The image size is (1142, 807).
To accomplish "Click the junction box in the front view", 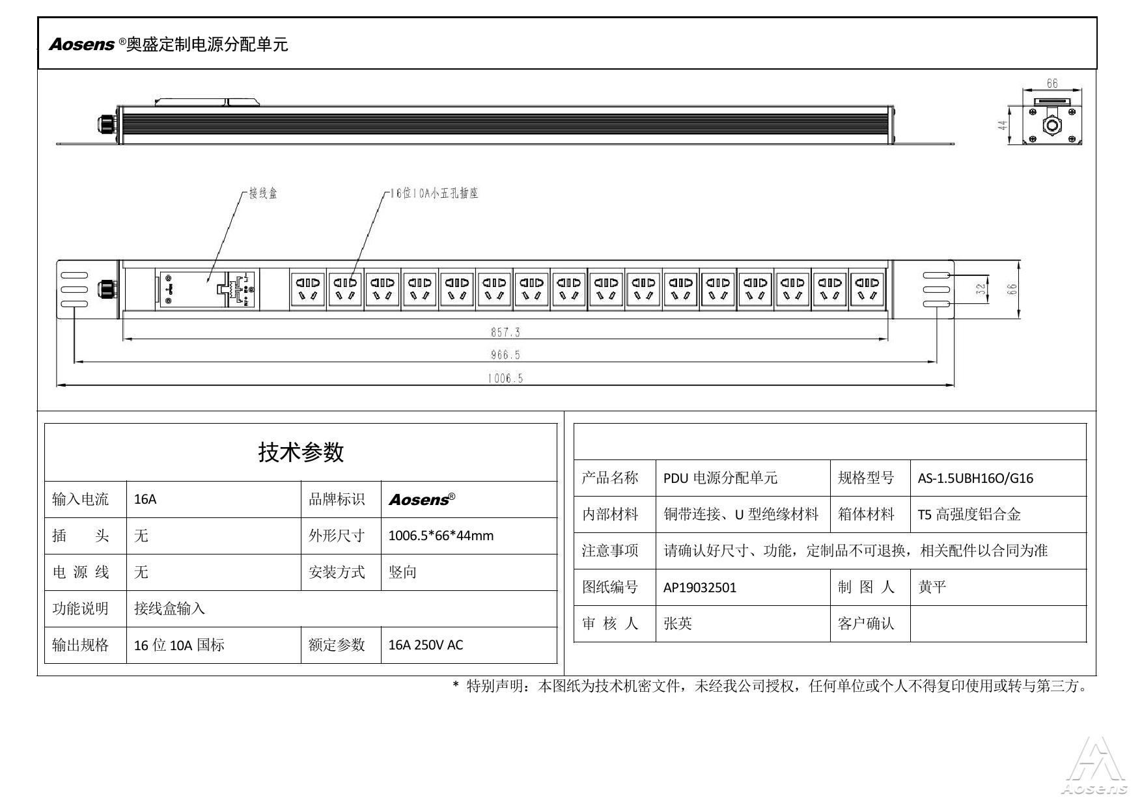I will pos(192,288).
